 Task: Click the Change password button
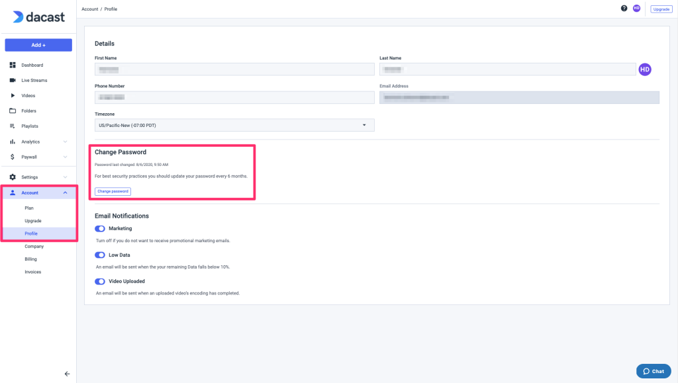click(x=113, y=191)
